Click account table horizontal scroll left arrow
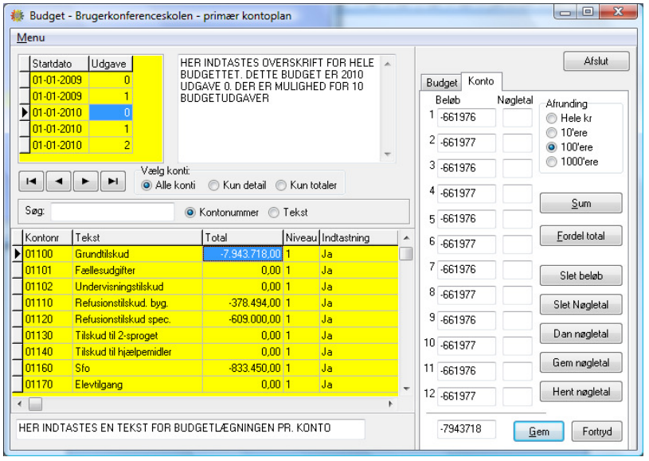The height and width of the screenshot is (461, 649). coord(19,404)
